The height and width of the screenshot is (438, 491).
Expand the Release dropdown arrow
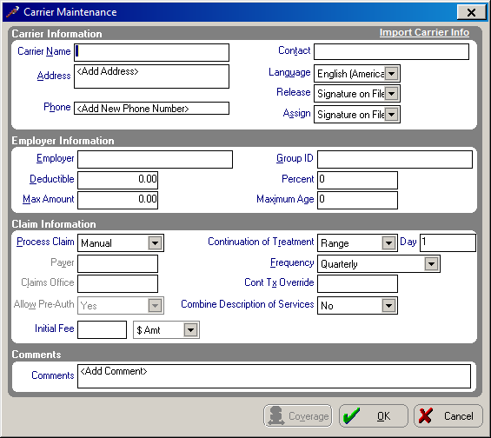point(391,94)
